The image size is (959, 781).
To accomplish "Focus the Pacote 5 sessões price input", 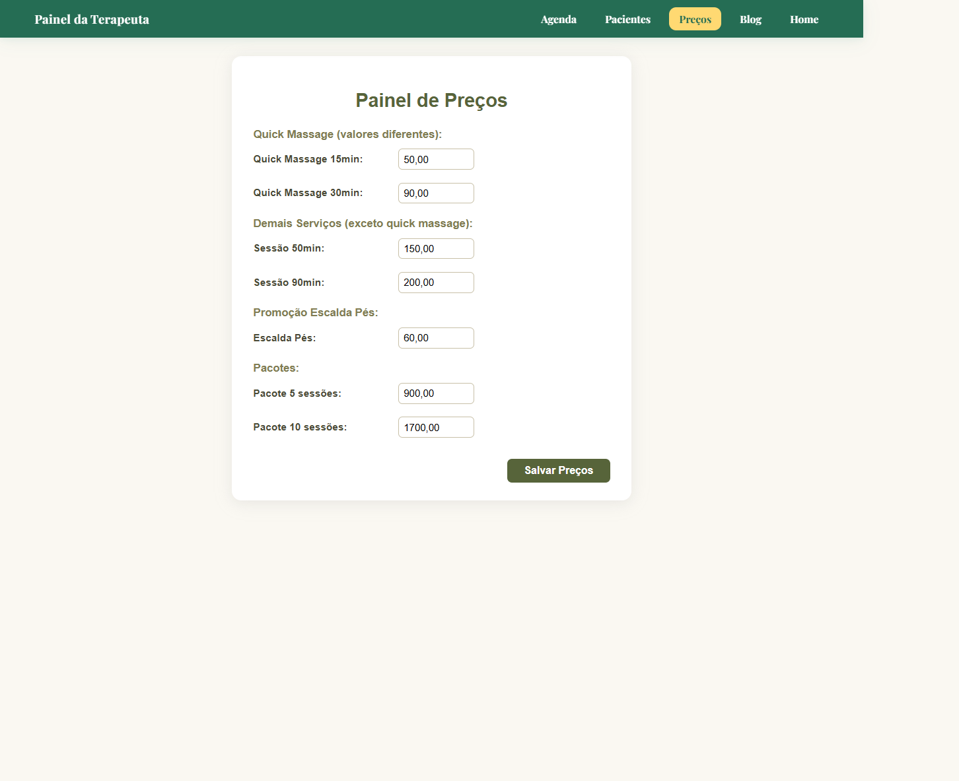I will point(436,393).
